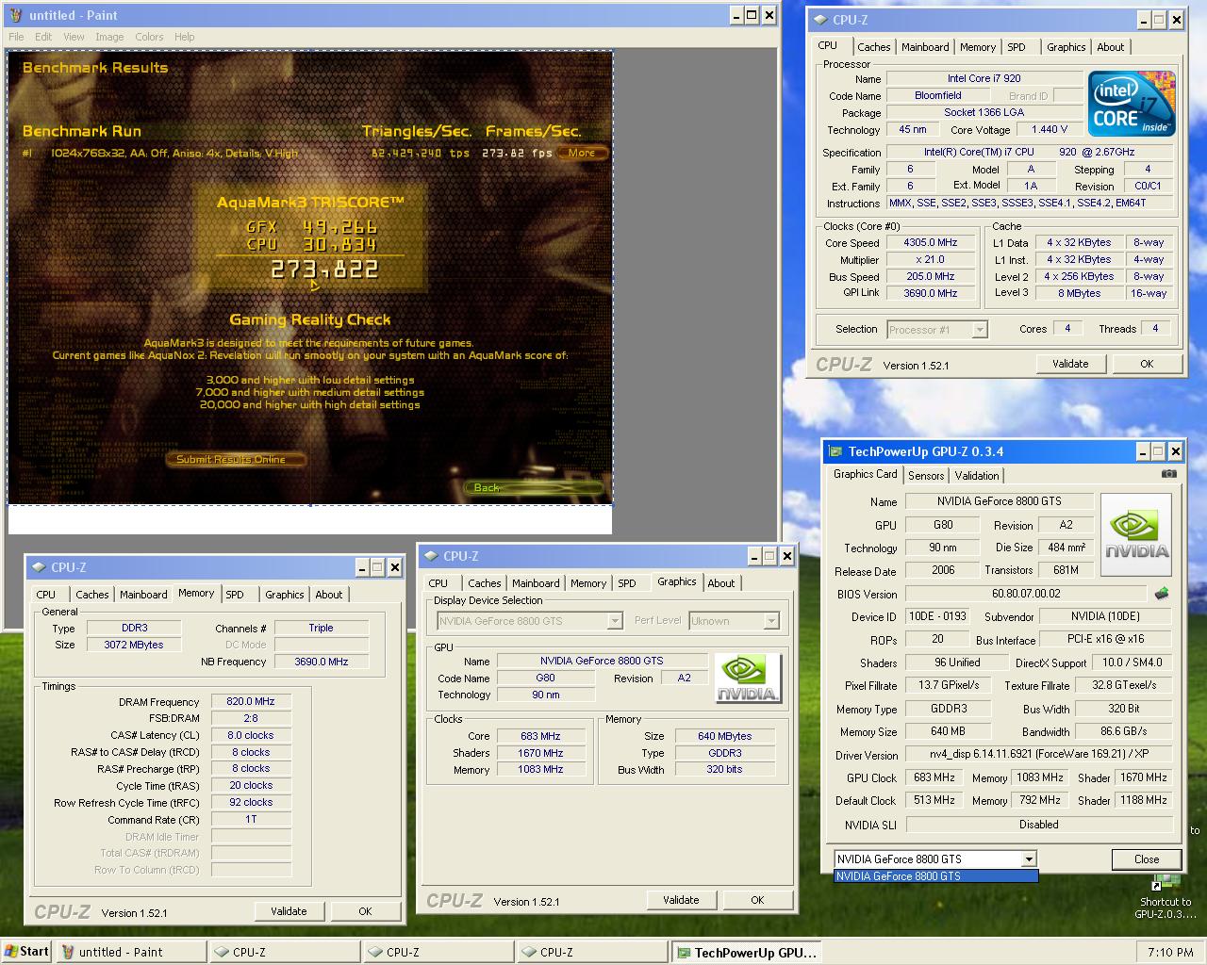The height and width of the screenshot is (965, 1207).
Task: Open Caches tab in processor CPU-Z window
Action: coord(873,47)
